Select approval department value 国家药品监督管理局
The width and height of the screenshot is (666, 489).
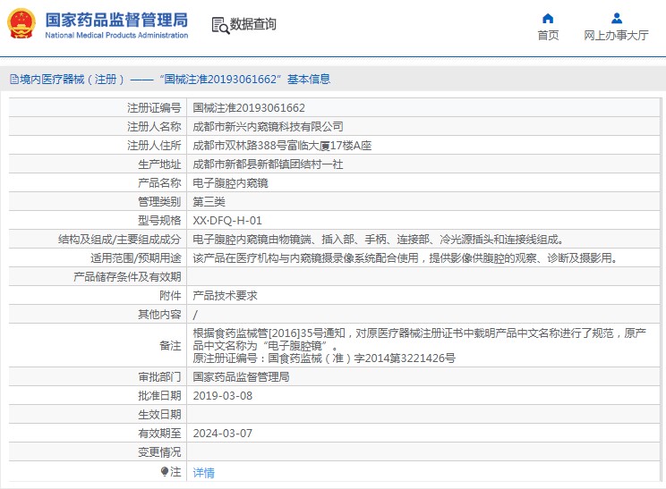tap(242, 376)
